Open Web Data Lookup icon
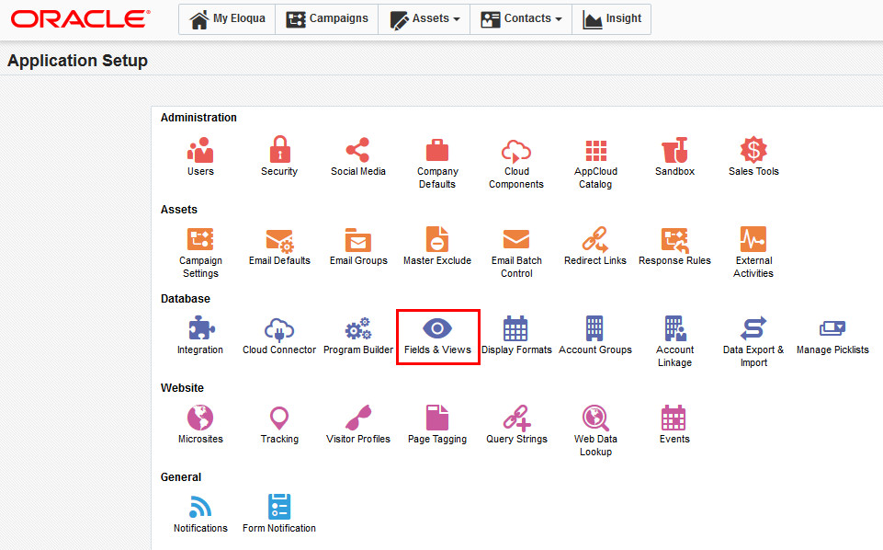883x550 pixels. coord(595,418)
